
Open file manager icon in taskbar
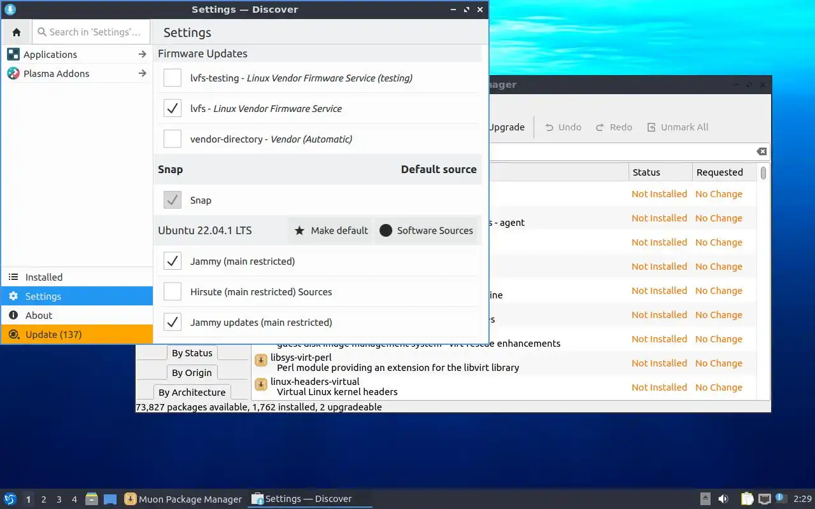92,499
